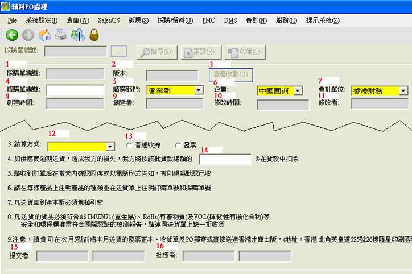The height and width of the screenshot is (274, 412).
Task: Click the green back arrow icon
Action: [x=12, y=35]
